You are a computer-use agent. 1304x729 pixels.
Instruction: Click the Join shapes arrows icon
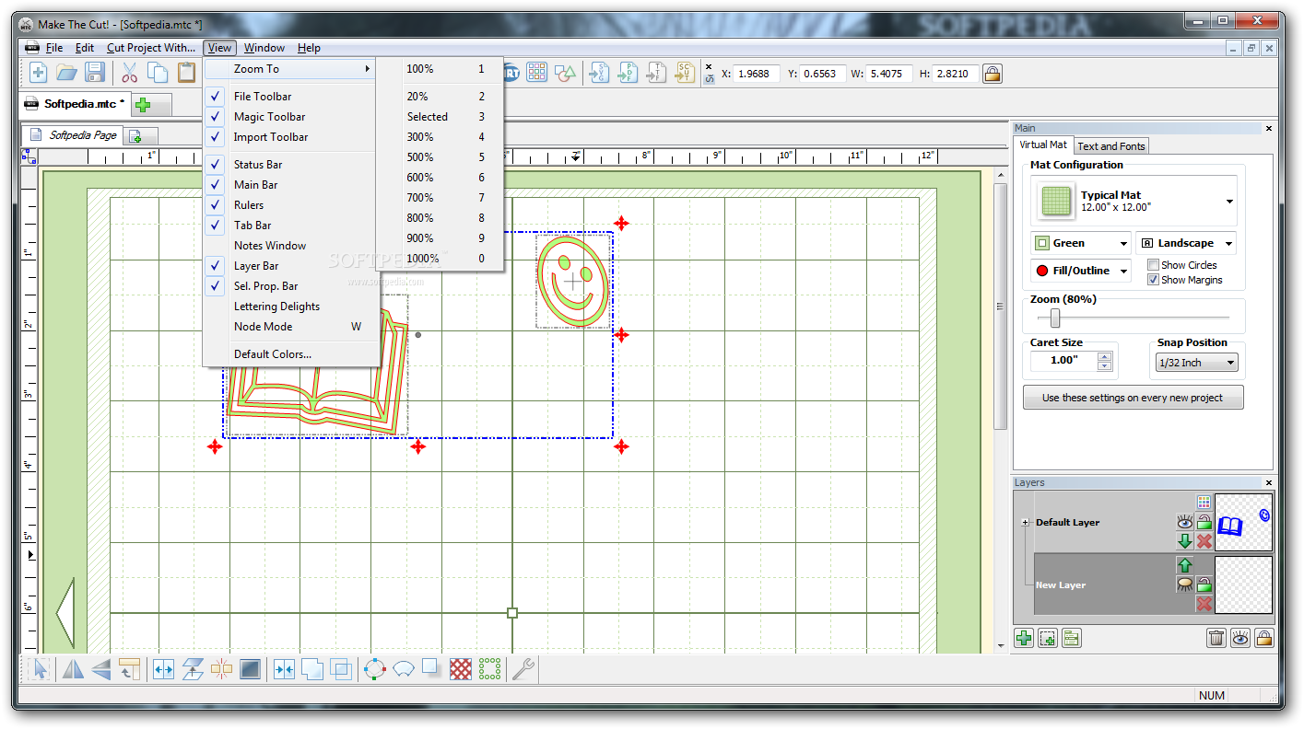284,669
